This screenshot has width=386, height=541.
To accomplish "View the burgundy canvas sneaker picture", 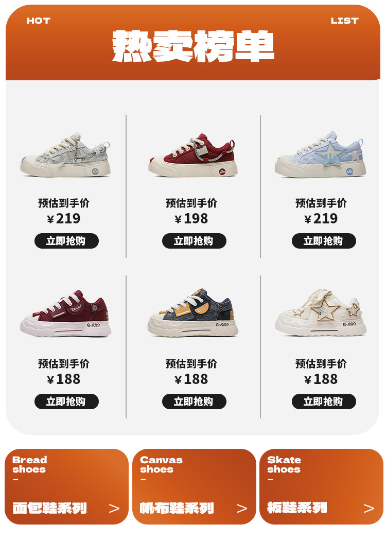I will pos(65,313).
